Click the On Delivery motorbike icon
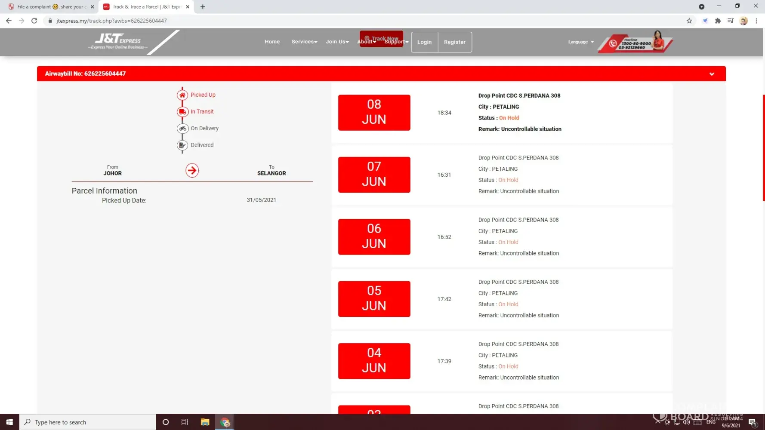The width and height of the screenshot is (765, 430). [x=182, y=129]
